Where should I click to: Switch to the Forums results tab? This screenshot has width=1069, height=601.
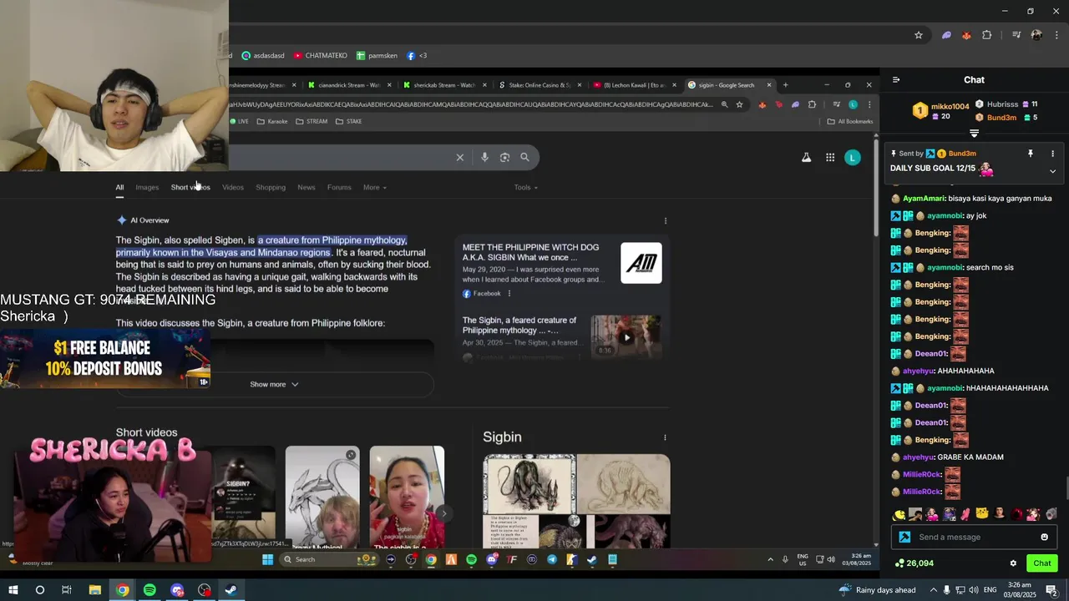click(x=339, y=187)
